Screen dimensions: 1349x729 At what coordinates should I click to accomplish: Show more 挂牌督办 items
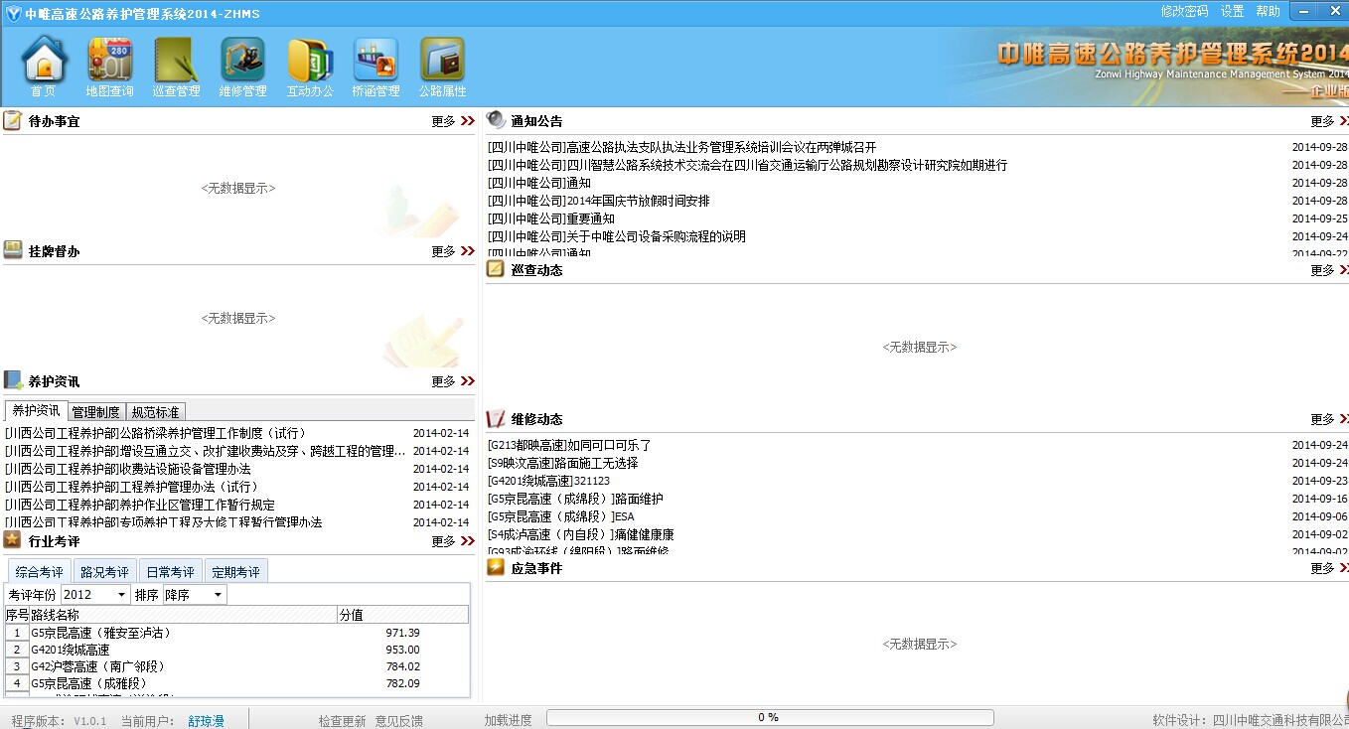point(453,251)
